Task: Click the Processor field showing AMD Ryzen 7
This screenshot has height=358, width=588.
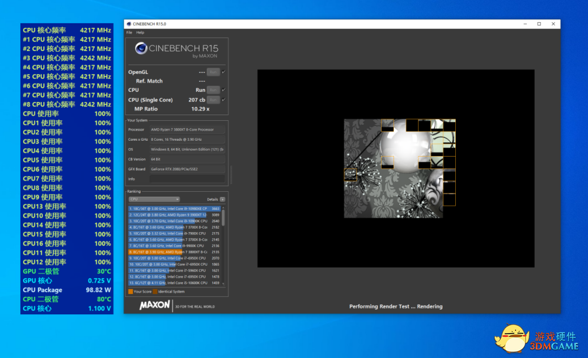Action: 187,129
